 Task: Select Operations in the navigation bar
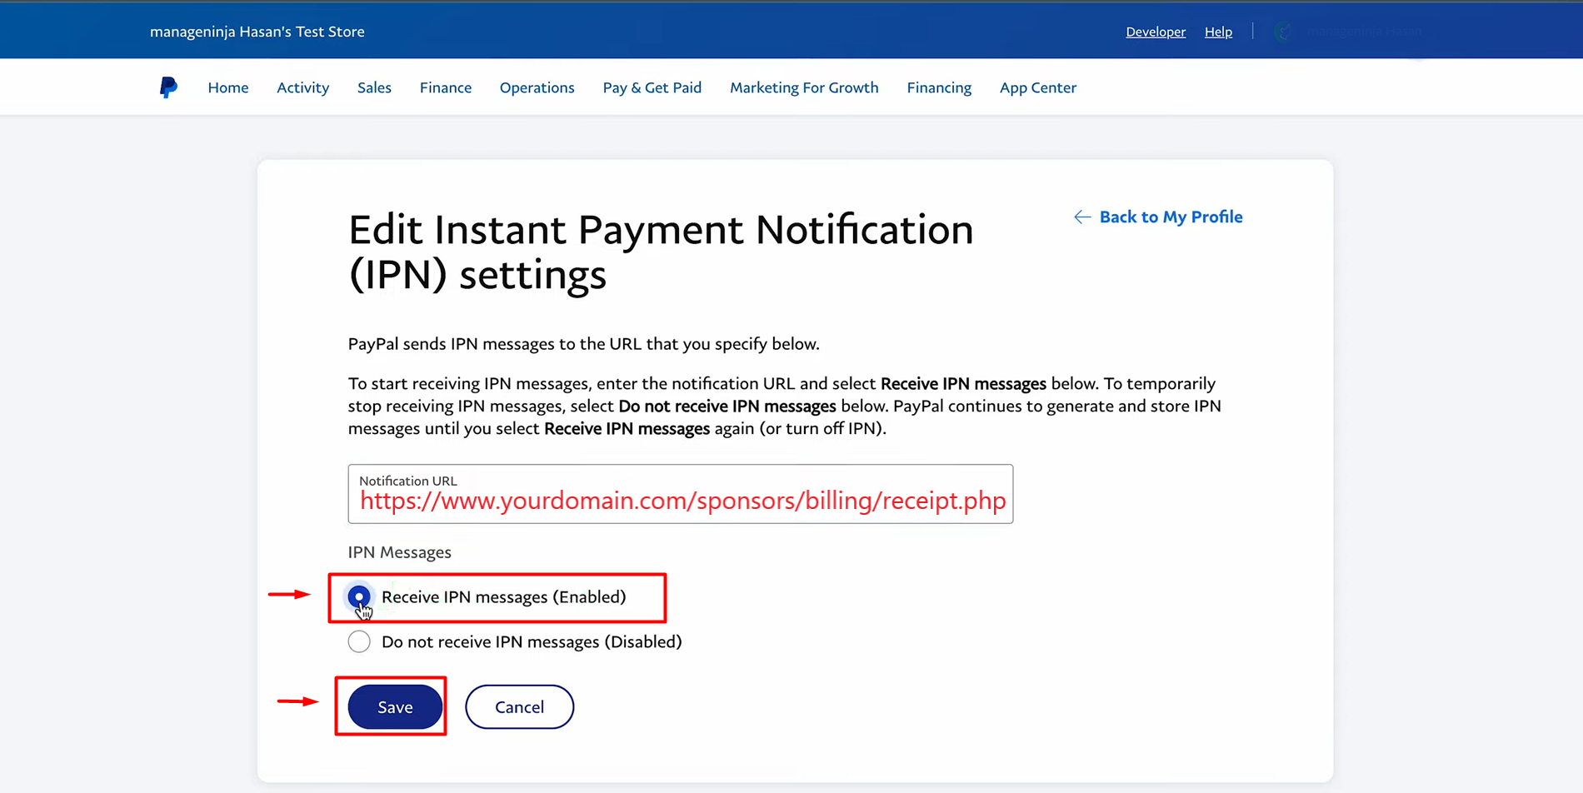click(537, 87)
